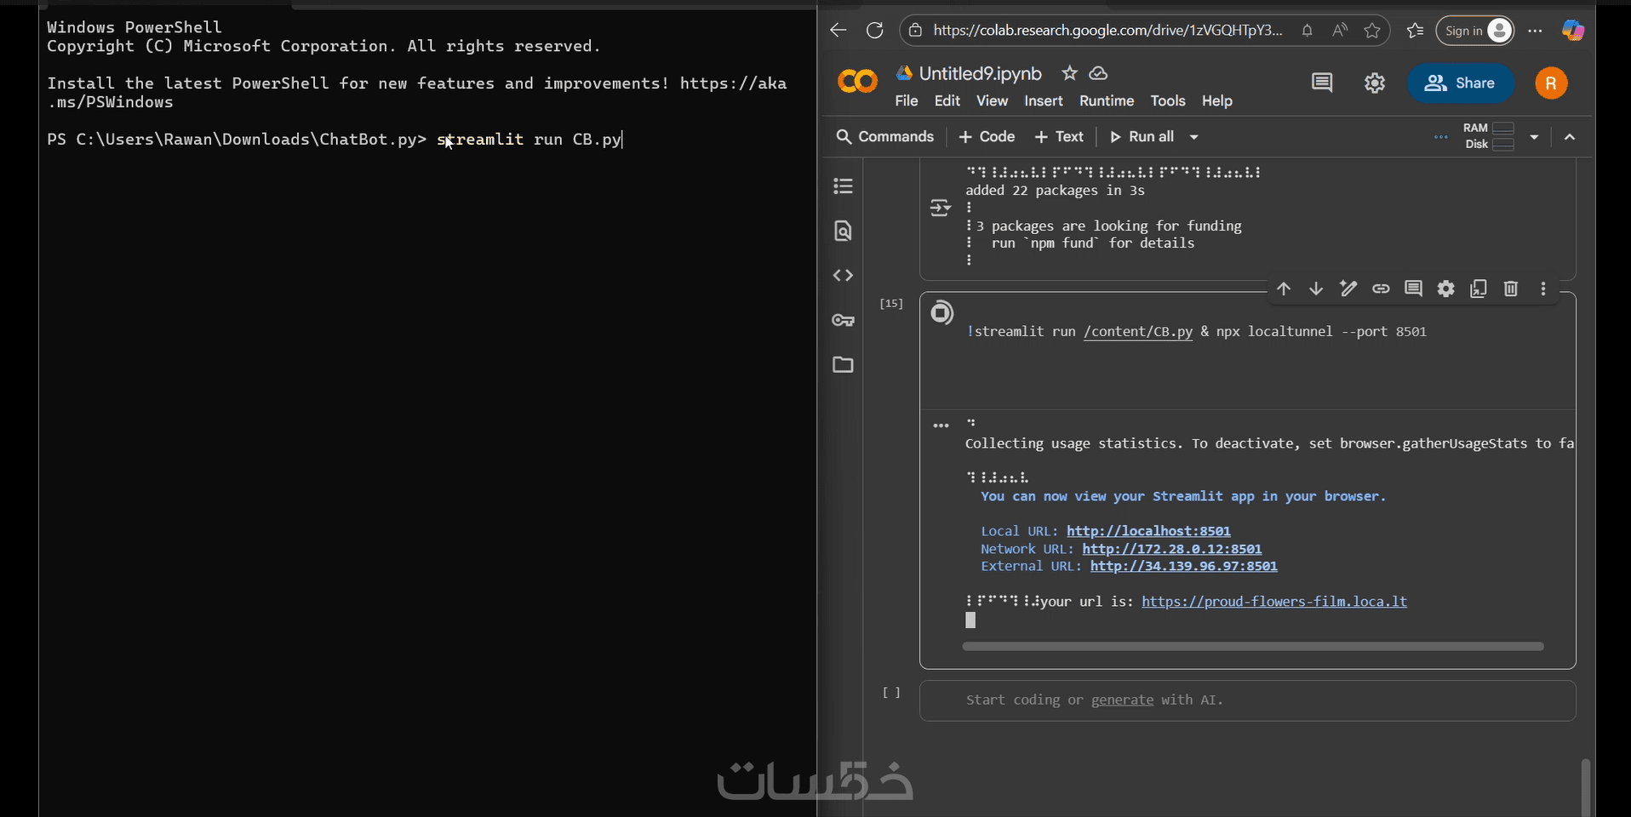Open the Table of contents panel

point(843,186)
